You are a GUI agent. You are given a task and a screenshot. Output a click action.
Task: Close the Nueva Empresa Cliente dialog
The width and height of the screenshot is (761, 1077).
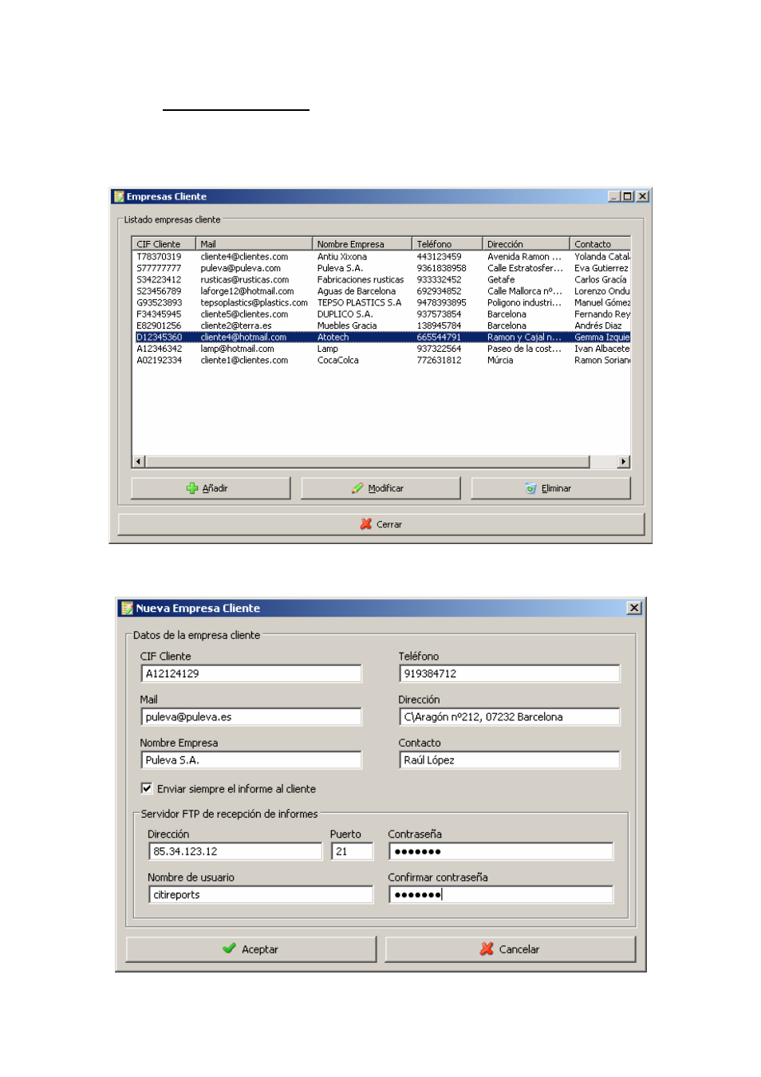[634, 608]
